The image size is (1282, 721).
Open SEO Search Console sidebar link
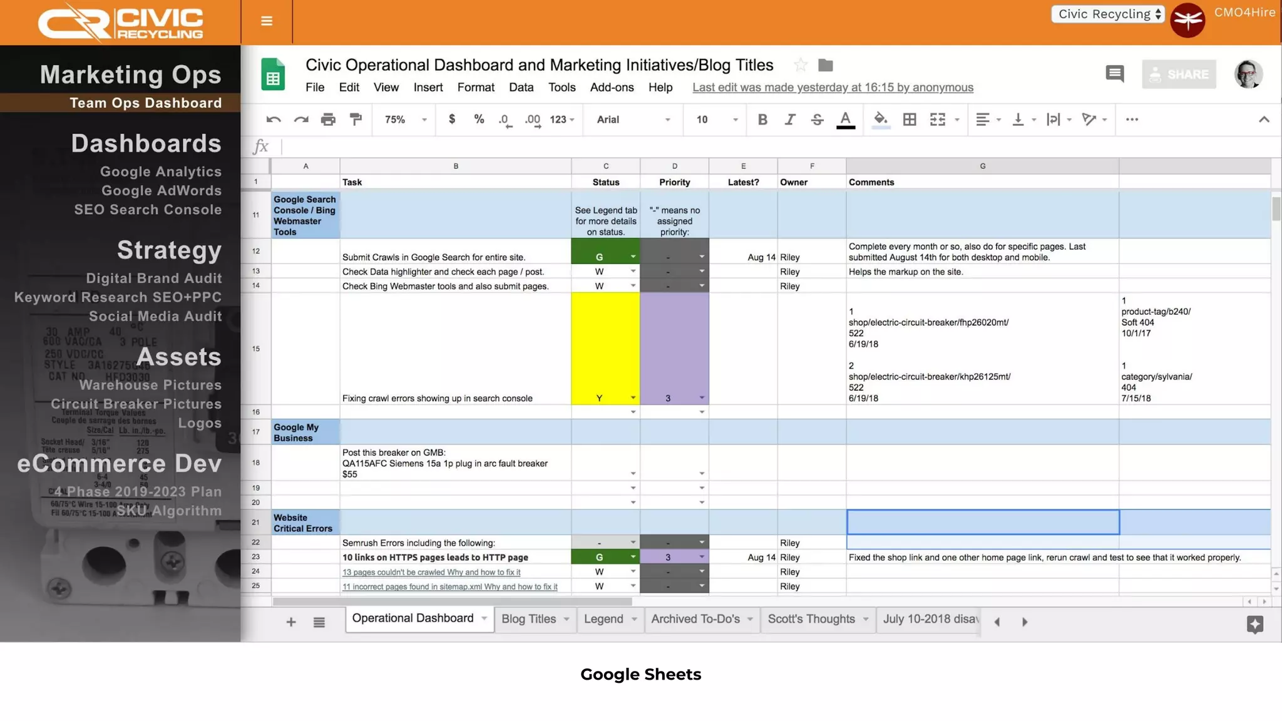click(x=148, y=210)
